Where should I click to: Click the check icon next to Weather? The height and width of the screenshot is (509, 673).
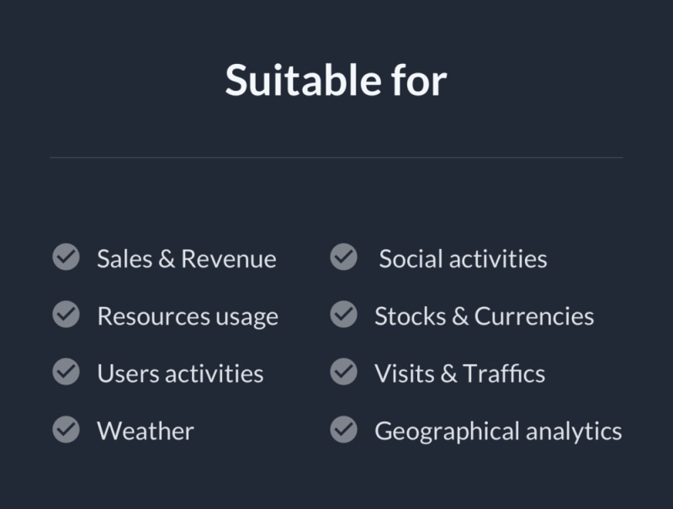click(x=66, y=430)
